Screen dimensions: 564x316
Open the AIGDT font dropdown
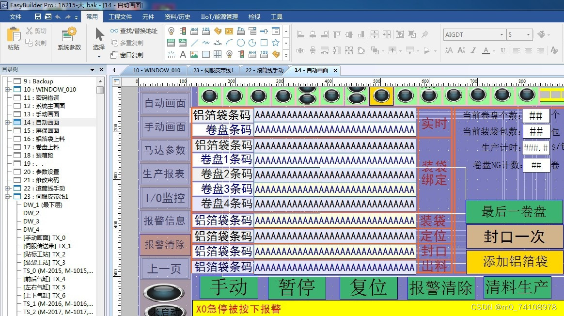point(502,34)
